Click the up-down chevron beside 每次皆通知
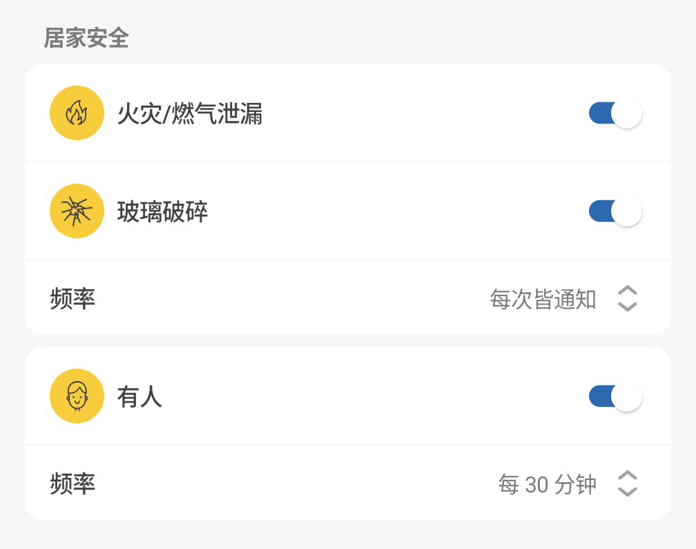The height and width of the screenshot is (549, 696). pyautogui.click(x=627, y=298)
